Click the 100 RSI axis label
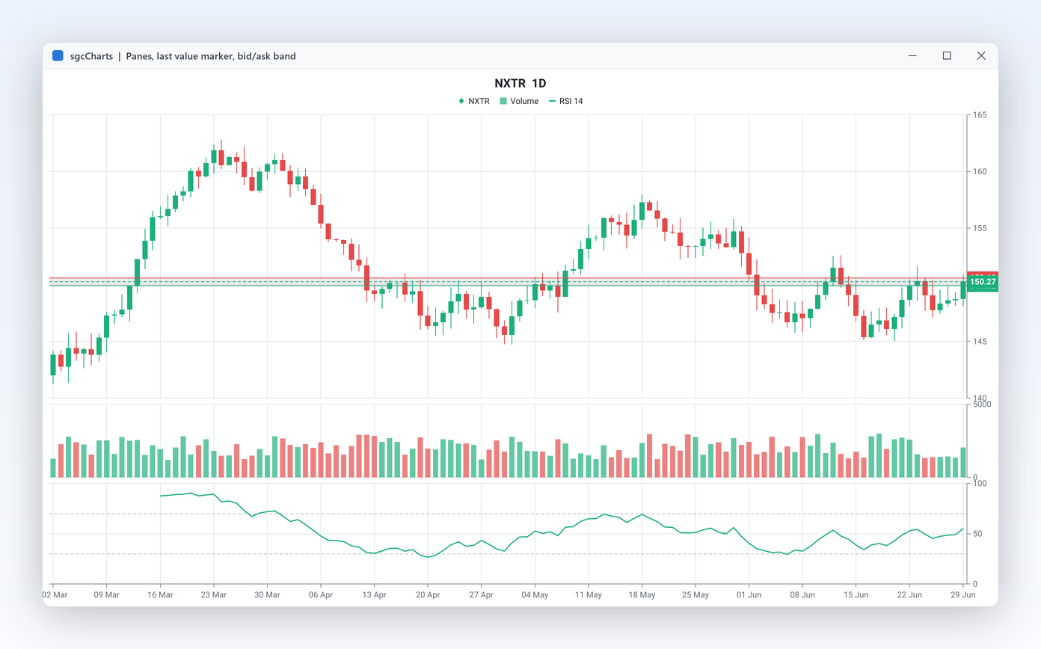The image size is (1041, 649). pos(979,485)
